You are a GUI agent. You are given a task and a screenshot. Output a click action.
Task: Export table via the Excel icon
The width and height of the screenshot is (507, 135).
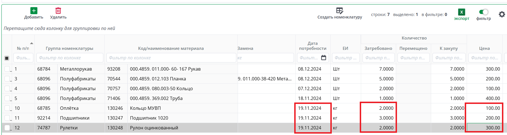coord(461,12)
